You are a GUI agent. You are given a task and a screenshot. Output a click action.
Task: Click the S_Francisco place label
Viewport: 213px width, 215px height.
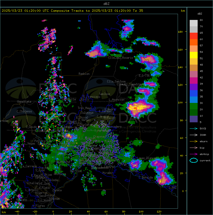(92, 97)
